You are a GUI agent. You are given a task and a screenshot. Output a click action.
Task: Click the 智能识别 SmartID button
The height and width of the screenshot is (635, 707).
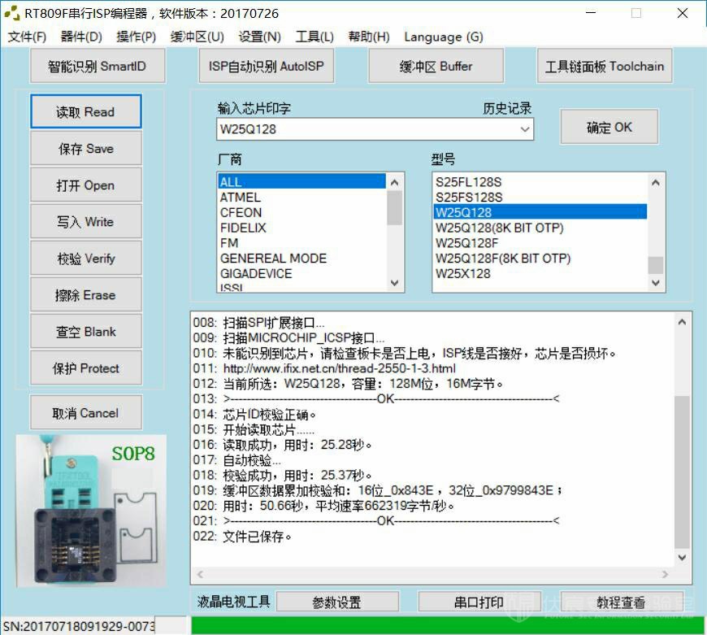click(x=98, y=66)
